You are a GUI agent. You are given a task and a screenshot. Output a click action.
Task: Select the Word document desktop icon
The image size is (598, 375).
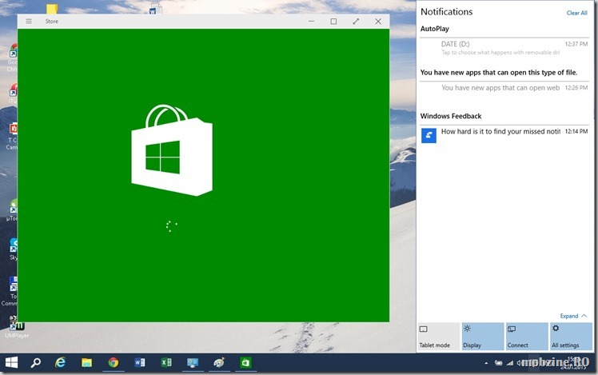pyautogui.click(x=156, y=9)
